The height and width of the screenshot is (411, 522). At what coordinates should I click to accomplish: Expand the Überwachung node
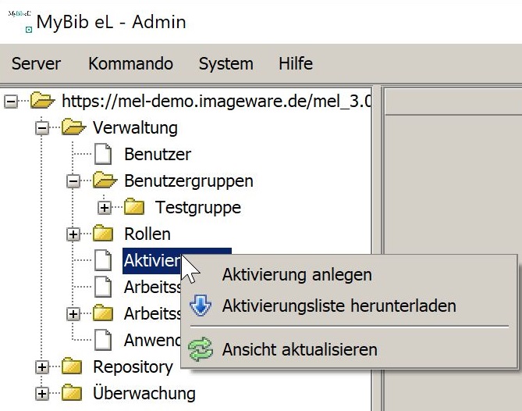coord(42,394)
